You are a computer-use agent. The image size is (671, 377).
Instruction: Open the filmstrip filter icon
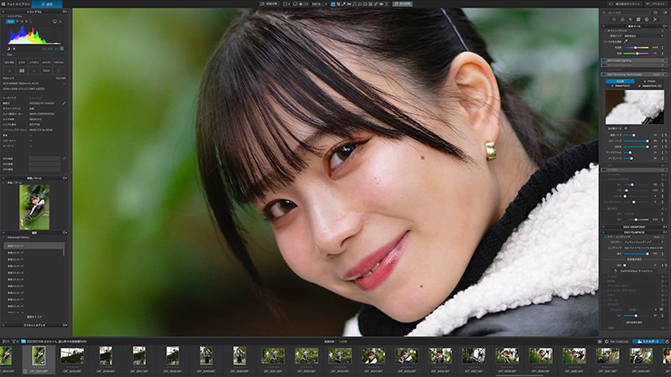pos(14,341)
